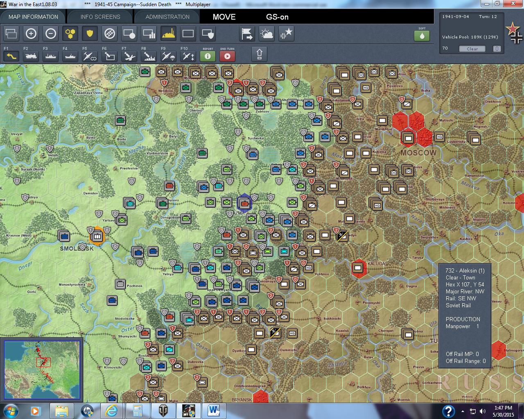Click the overlapping windows map mode icon
The height and width of the screenshot is (419, 524).
click(x=11, y=34)
